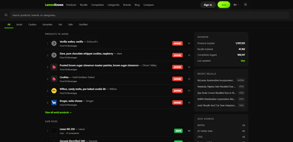Open the Products menu
Image resolution: width=293 pixels, height=142 pixels.
click(x=71, y=5)
